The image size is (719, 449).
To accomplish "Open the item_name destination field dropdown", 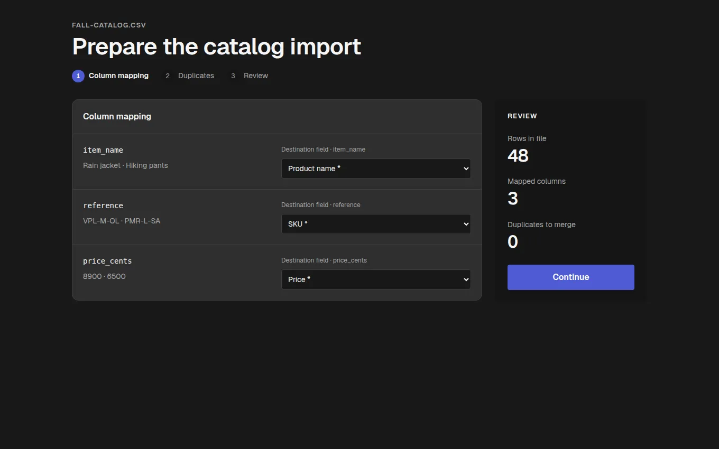I will (376, 169).
